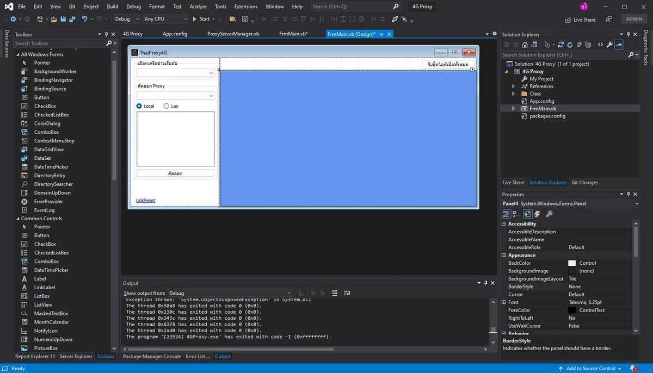
Task: Click the wide button below the form's listbox
Action: coord(175,173)
